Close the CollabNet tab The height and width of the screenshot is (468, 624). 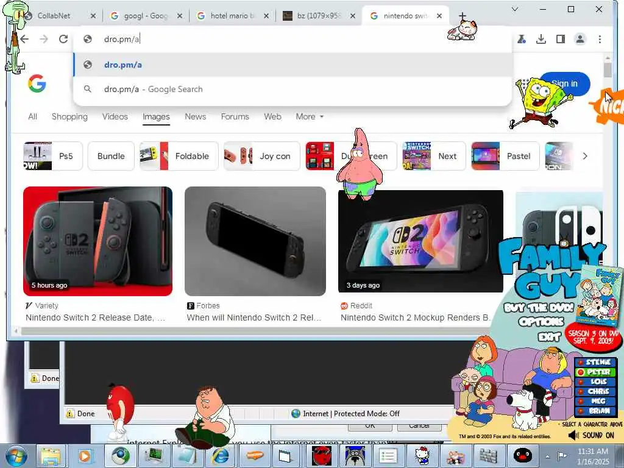93,15
